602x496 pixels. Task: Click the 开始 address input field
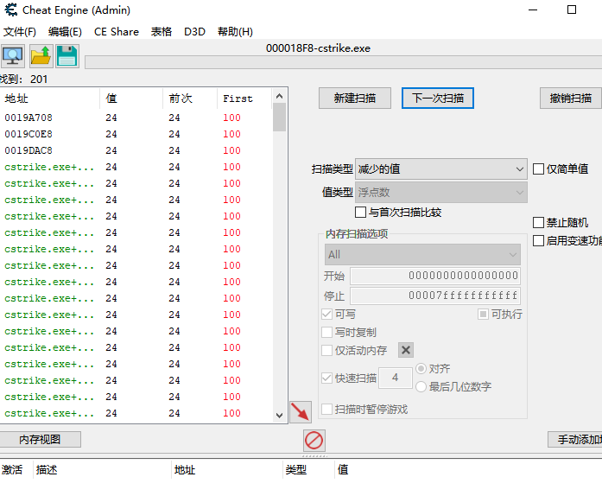pos(435,276)
